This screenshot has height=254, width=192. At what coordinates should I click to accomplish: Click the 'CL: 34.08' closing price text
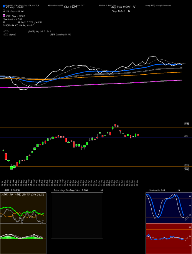pos(71,7)
